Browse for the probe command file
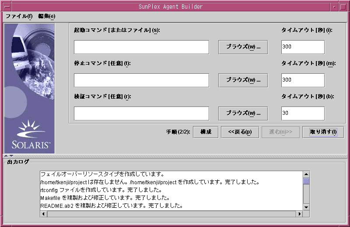This screenshot has height=227, width=350. click(243, 113)
